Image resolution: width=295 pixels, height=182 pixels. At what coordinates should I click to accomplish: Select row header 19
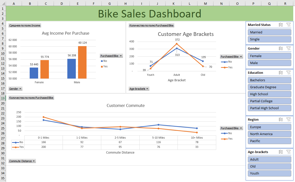click(3, 98)
